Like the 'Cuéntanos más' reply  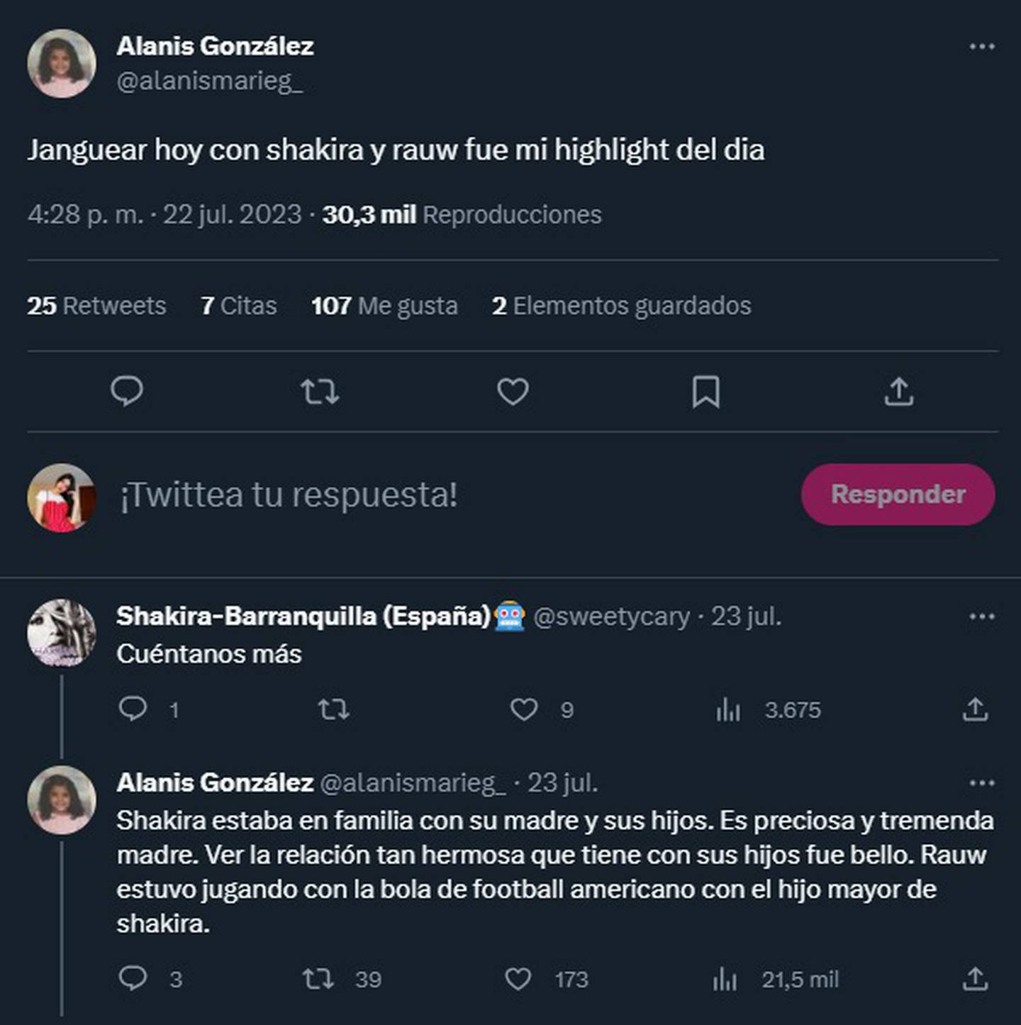click(x=524, y=709)
